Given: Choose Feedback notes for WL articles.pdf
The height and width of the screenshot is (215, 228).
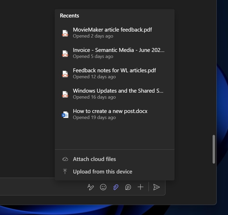Looking at the screenshot, I should (115, 74).
